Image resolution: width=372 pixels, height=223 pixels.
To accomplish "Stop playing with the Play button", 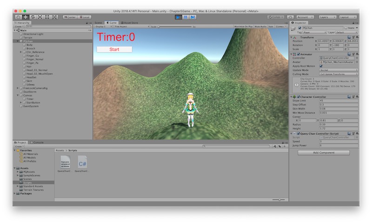I will (178, 17).
